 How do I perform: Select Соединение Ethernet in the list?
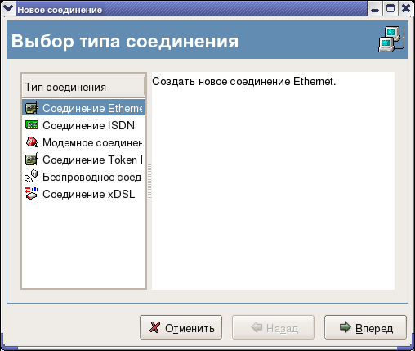[x=83, y=108]
